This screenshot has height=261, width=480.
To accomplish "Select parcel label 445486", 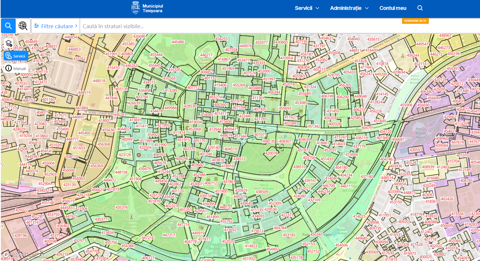I will [x=178, y=42].
